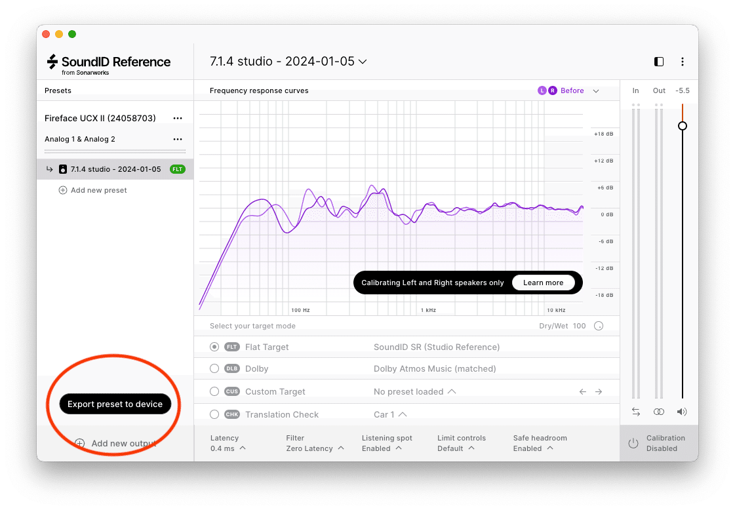Viewport: 735px width, 510px height.
Task: Click the CUS tag beside Custom Target
Action: pyautogui.click(x=232, y=391)
